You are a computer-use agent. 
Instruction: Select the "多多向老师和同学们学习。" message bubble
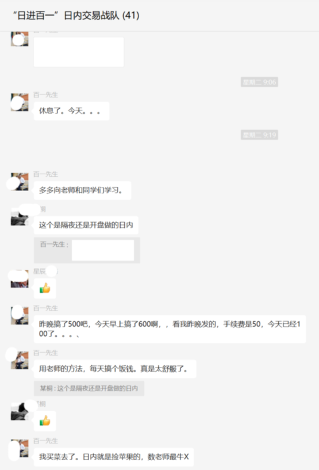82,190
